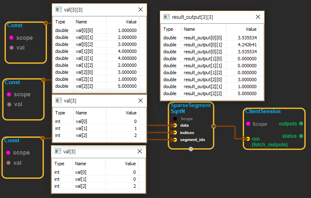The image size is (311, 198).
Task: Select the SparseSegmentSqrtN node title
Action: 191,108
